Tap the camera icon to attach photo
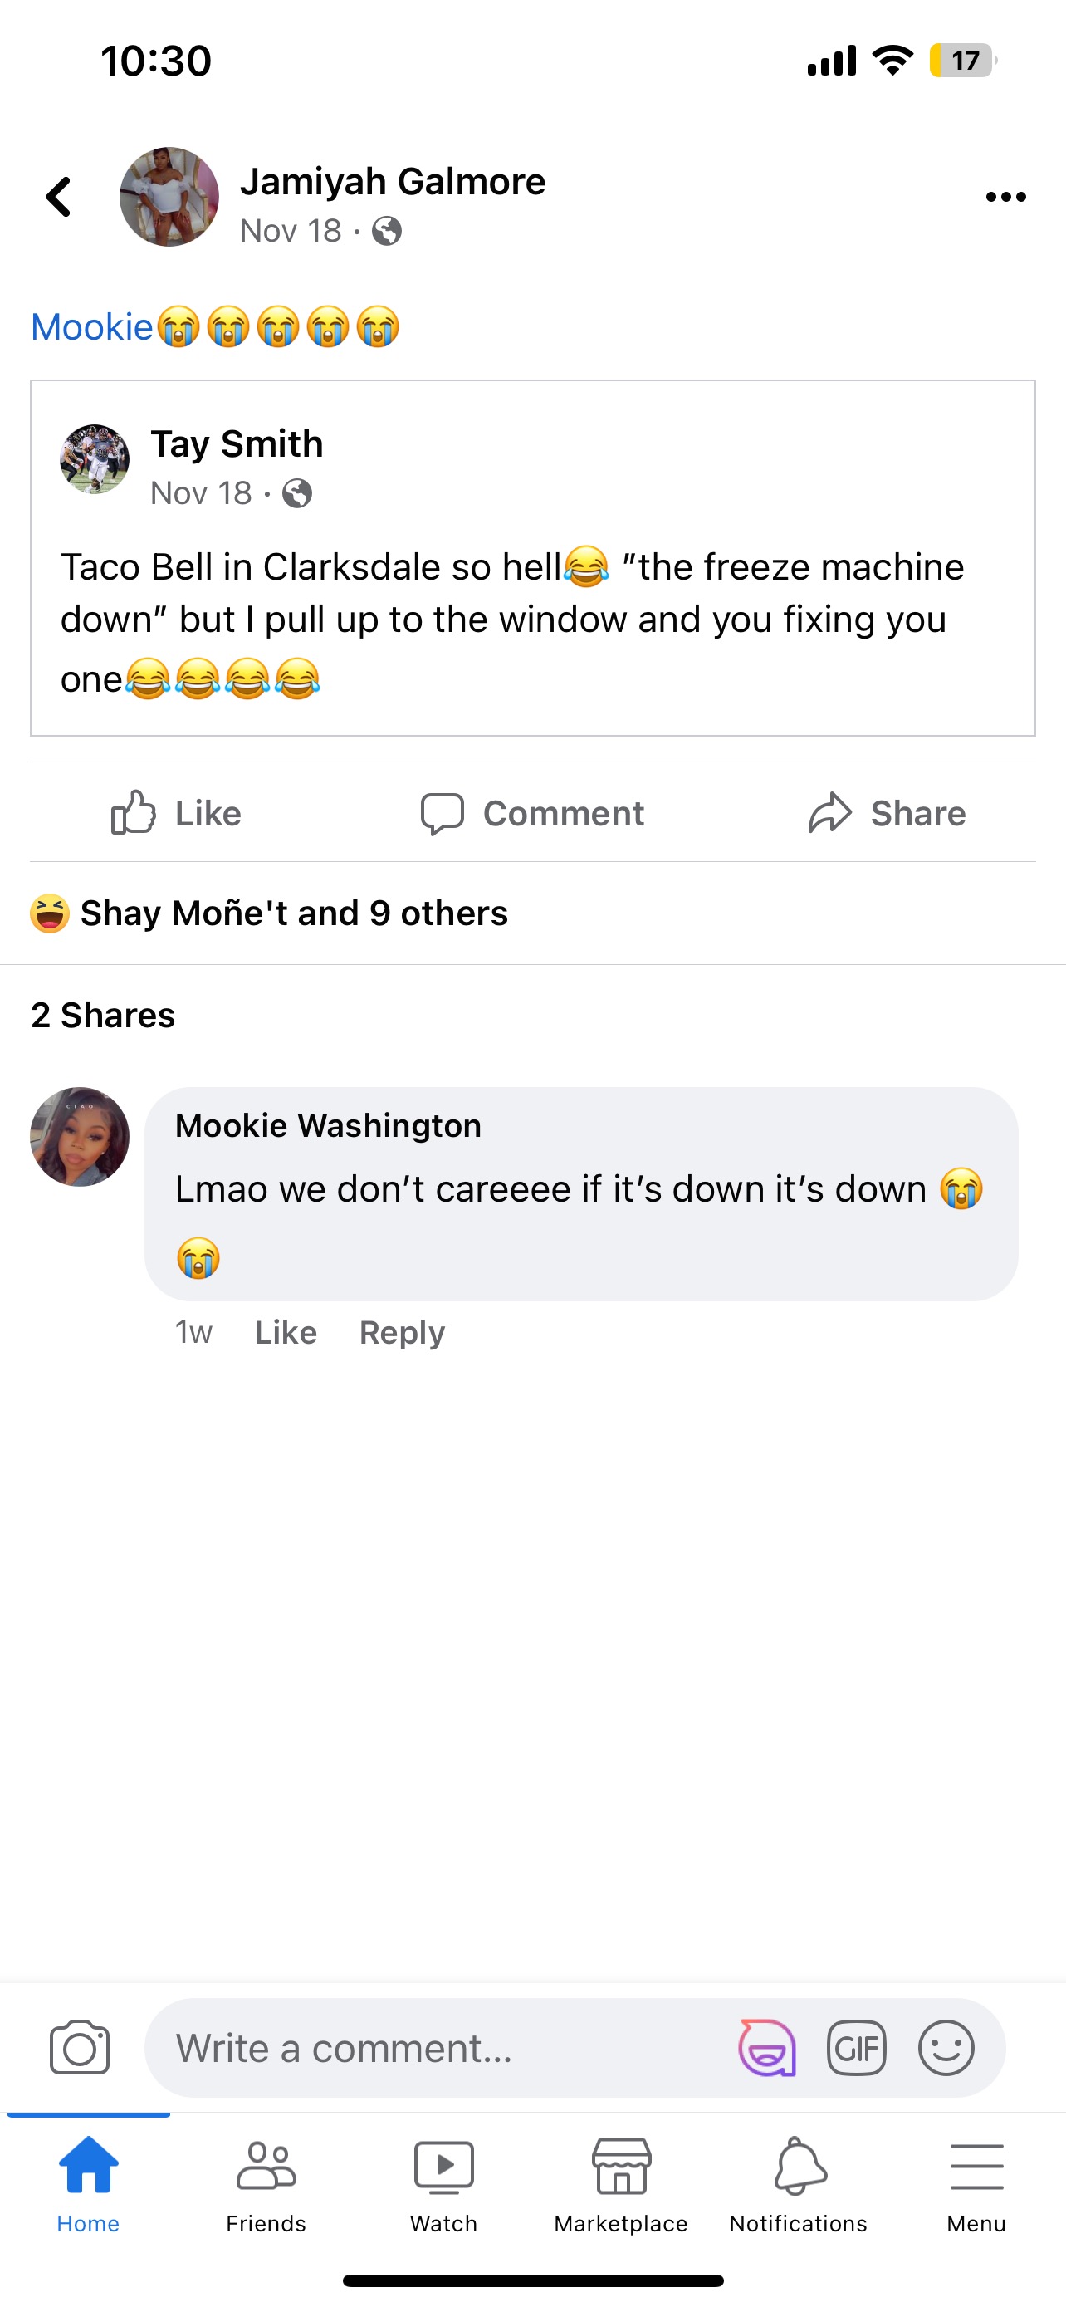 80,2047
